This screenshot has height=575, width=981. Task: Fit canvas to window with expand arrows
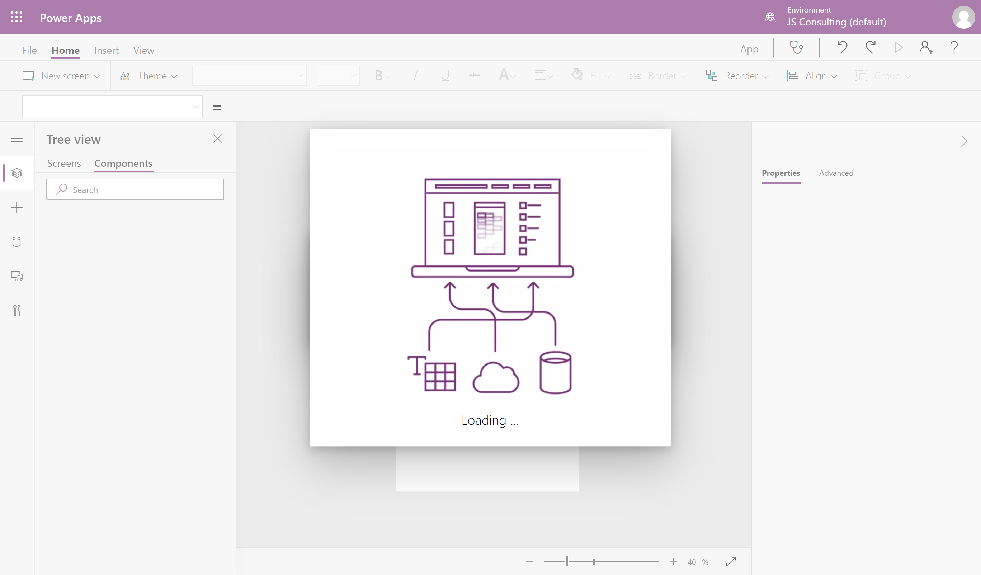click(x=731, y=561)
